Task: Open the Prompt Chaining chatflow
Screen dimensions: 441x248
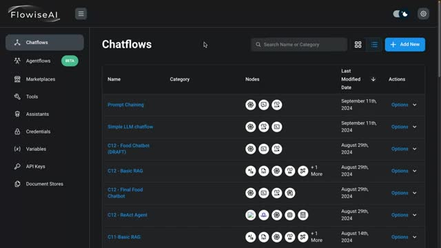Action: 125,105
